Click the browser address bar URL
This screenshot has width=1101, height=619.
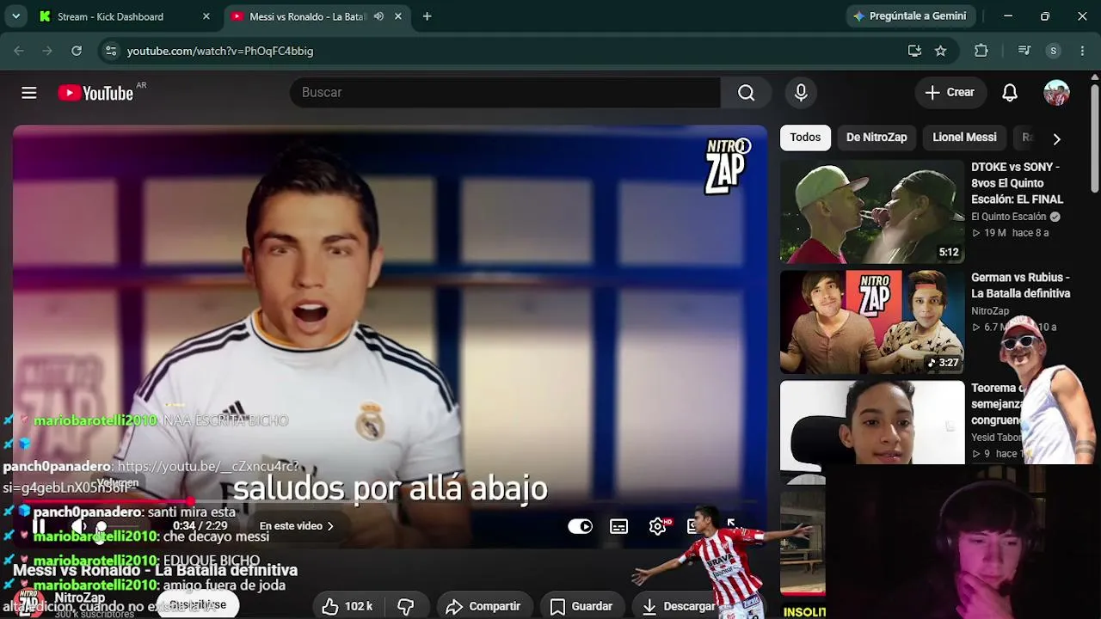(220, 51)
